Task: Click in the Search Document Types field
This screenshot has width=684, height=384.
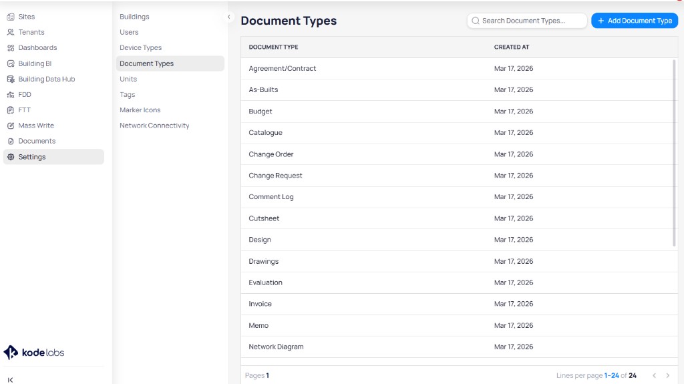Action: (x=527, y=21)
